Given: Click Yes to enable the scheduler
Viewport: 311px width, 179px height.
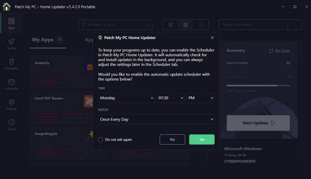Looking at the screenshot, I should click(202, 139).
